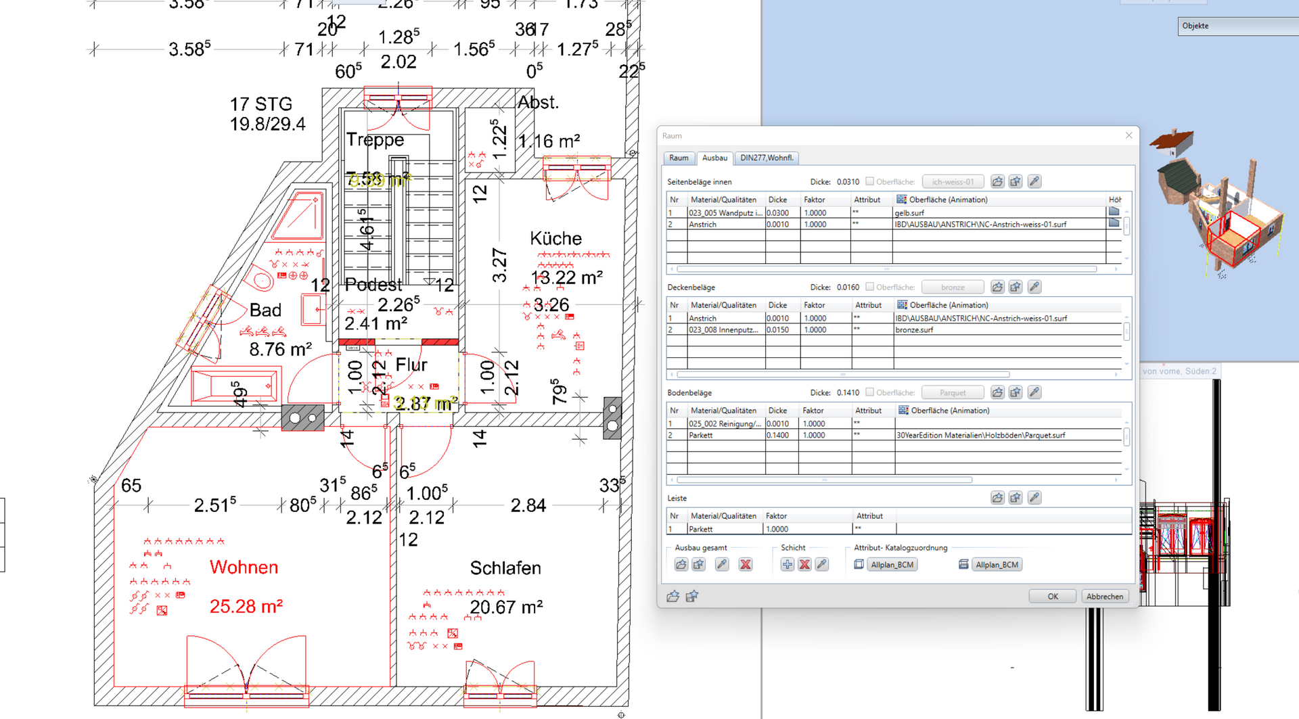Image resolution: width=1299 pixels, height=719 pixels.
Task: Click the room catalog icon under Attribut-Katalogzuordnung
Action: [x=859, y=564]
